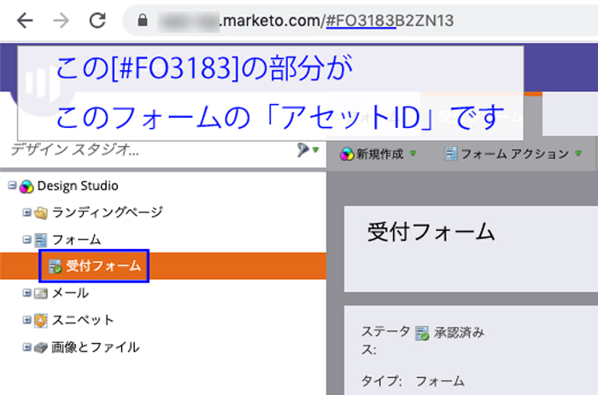This screenshot has width=598, height=395.
Task: Click the スニペット gear icon in tree
Action: point(41,321)
